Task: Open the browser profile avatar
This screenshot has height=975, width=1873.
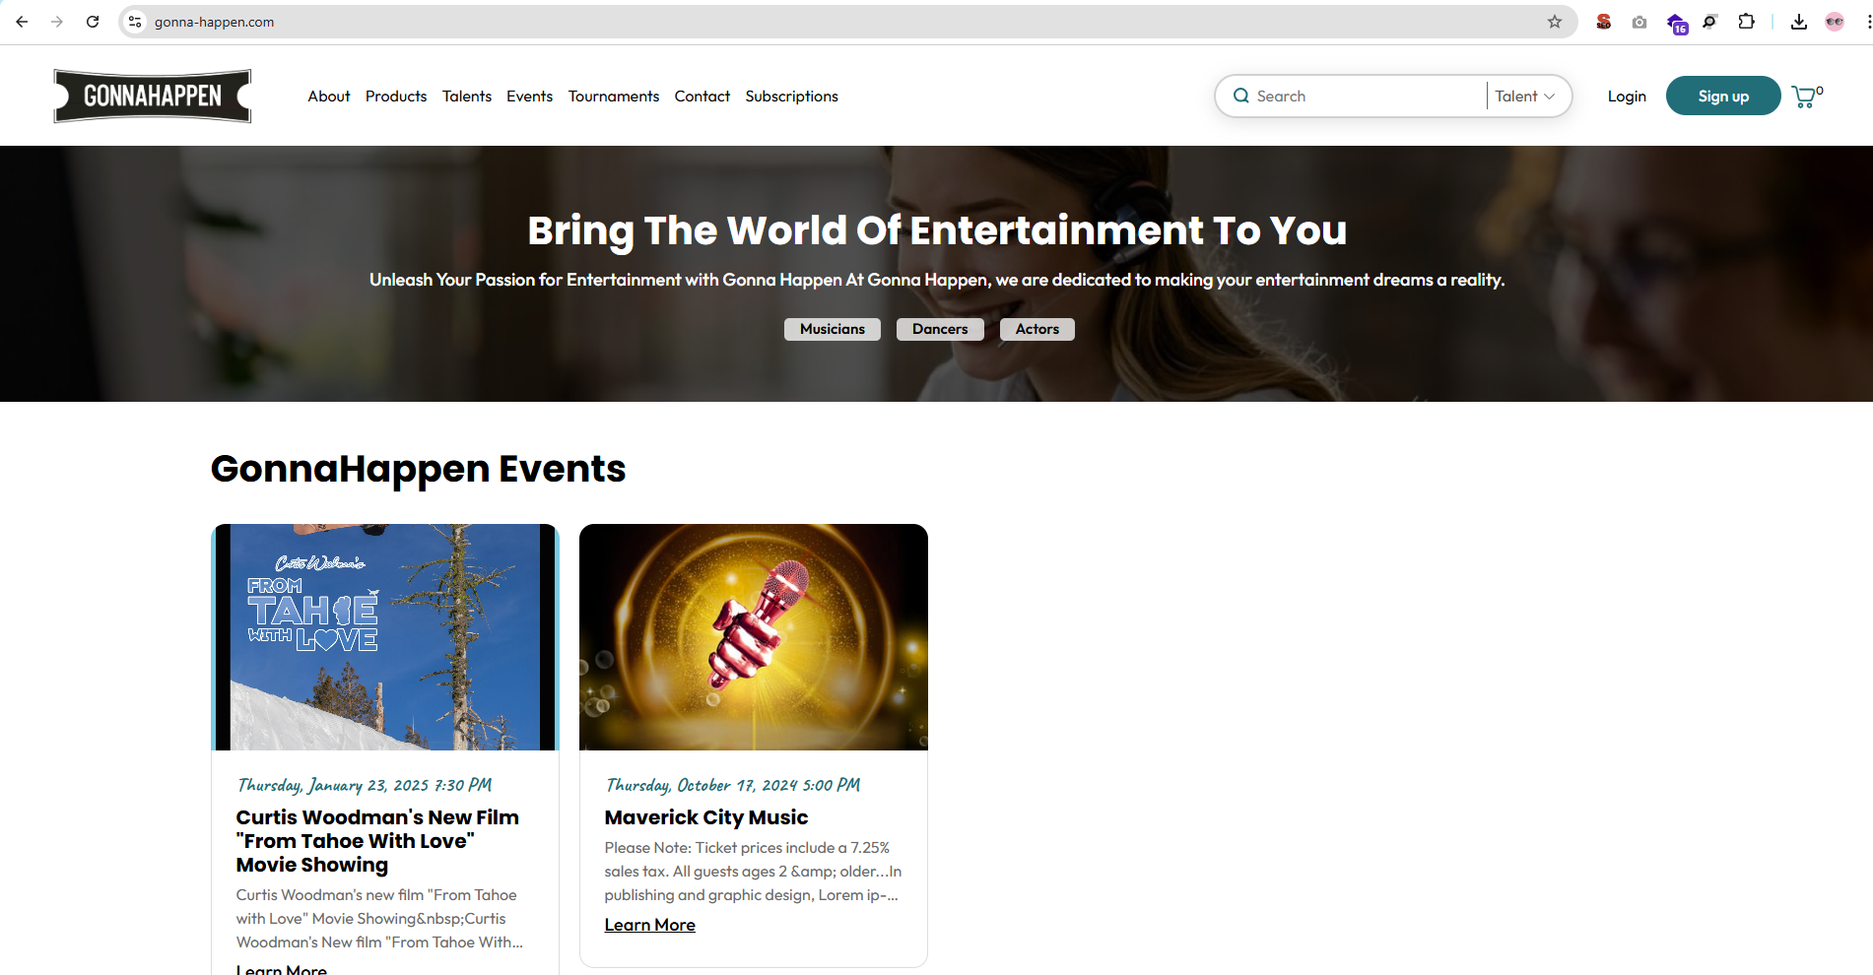Action: (x=1835, y=22)
